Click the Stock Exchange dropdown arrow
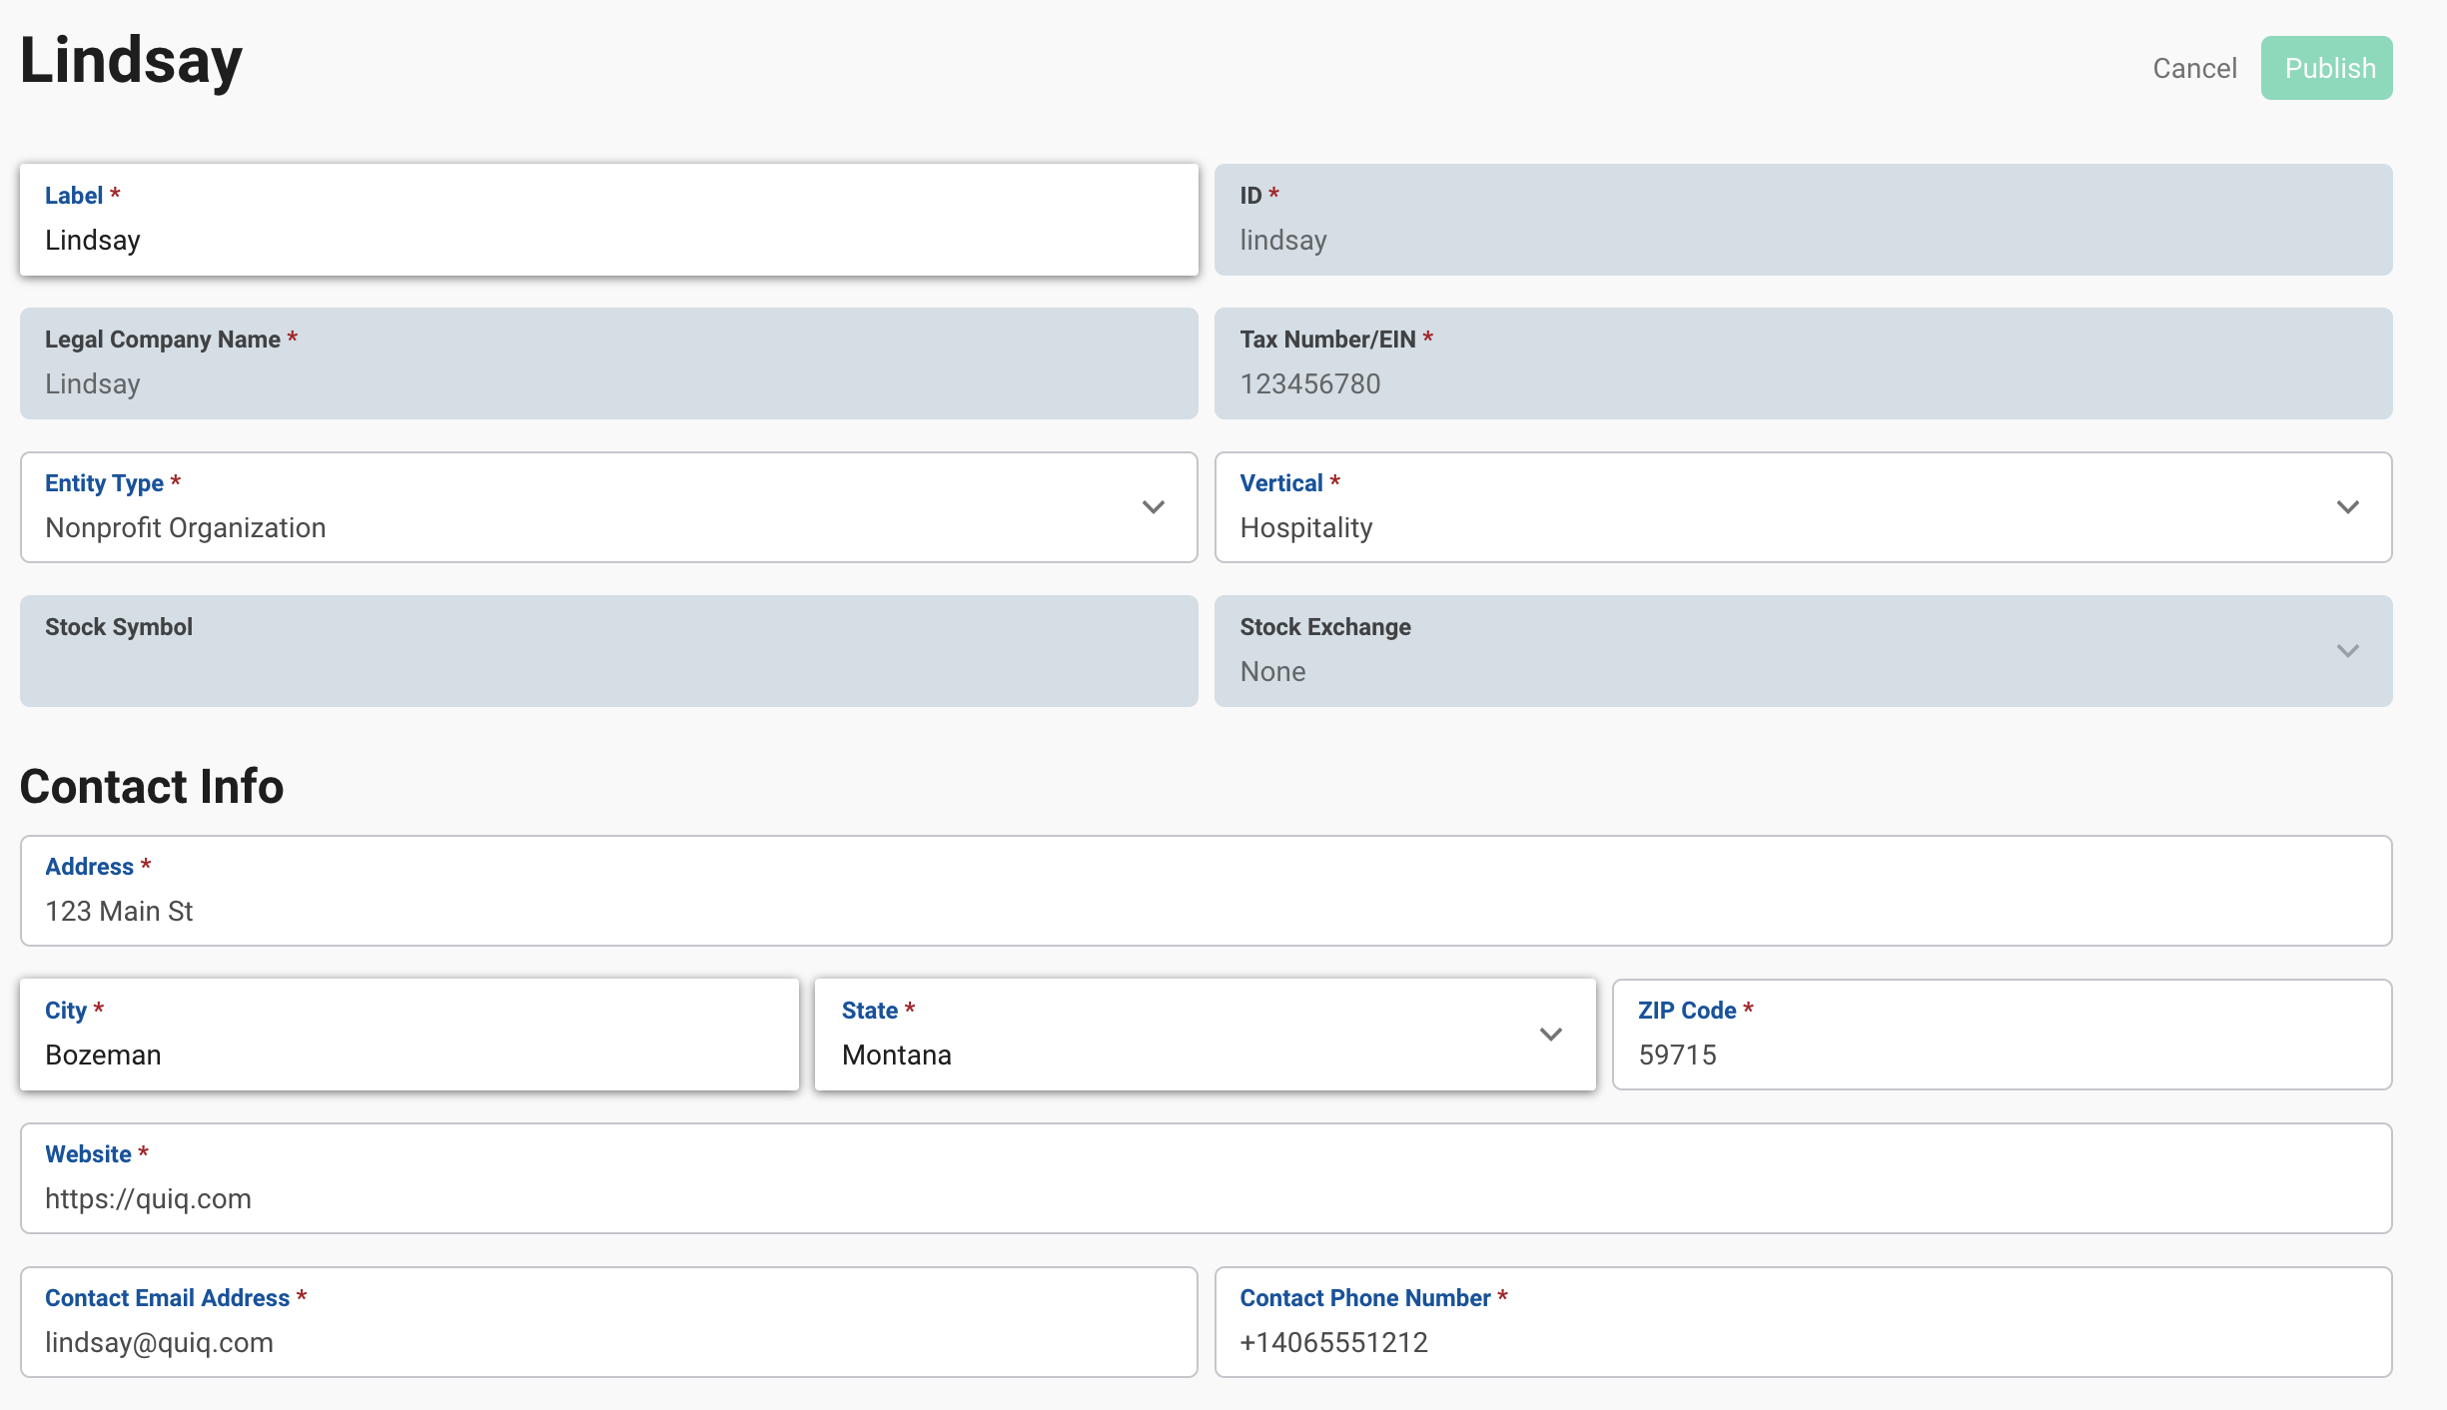 coord(2347,651)
